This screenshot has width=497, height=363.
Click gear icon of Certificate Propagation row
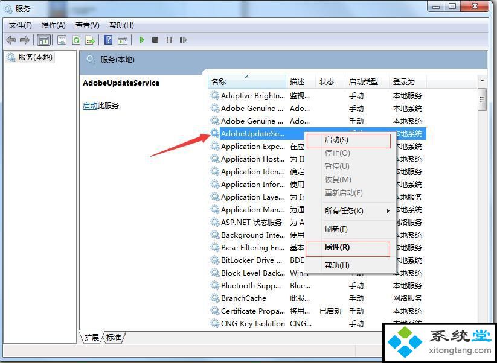tap(215, 311)
